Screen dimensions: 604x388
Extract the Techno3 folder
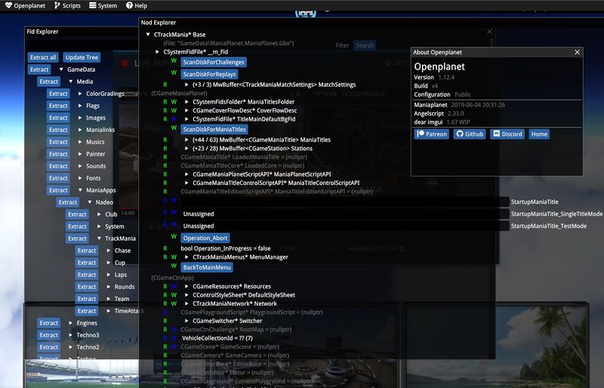coord(49,335)
